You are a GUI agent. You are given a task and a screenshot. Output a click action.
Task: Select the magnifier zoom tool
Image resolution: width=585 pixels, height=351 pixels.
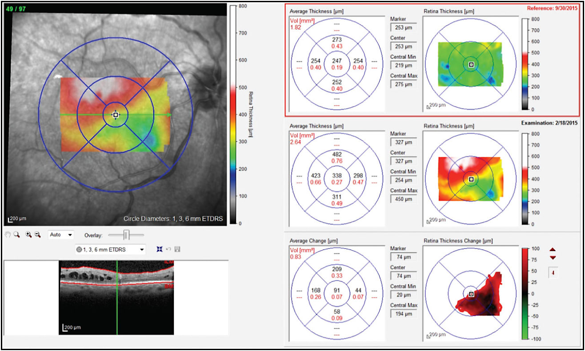pos(16,234)
